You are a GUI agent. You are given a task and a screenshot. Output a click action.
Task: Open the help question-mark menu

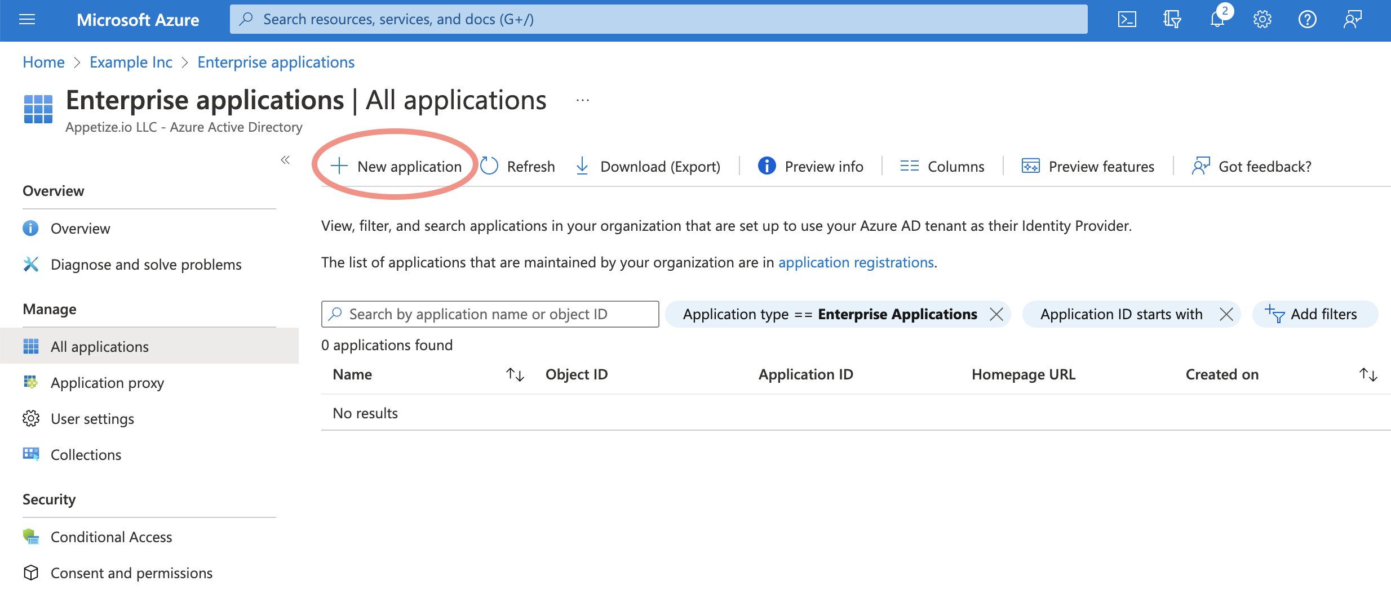[1307, 19]
